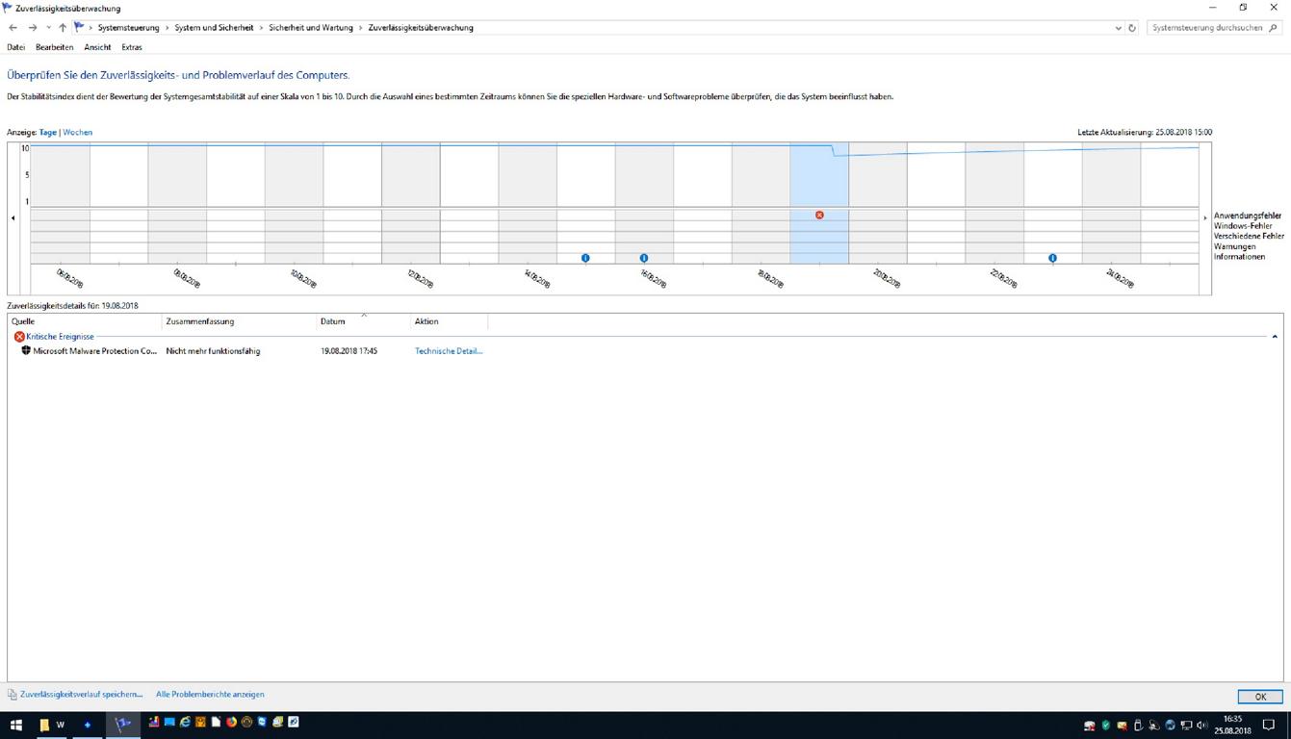Image resolution: width=1291 pixels, height=739 pixels.
Task: Click Alle Problemberichte anzeigen link
Action: pyautogui.click(x=210, y=694)
